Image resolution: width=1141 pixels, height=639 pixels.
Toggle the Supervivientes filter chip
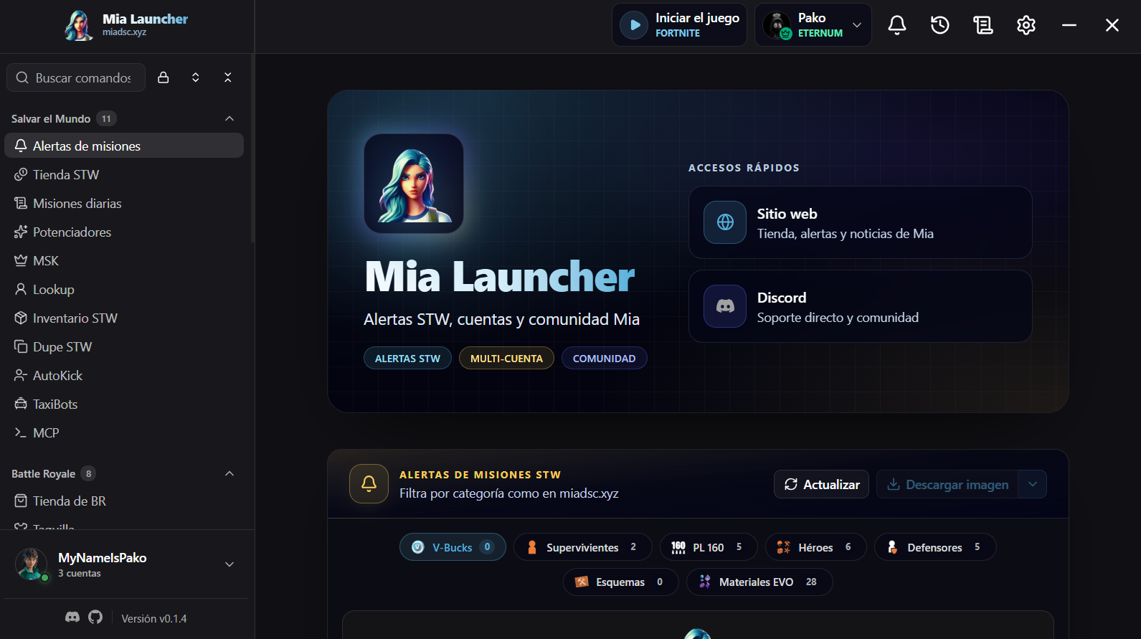coord(582,547)
